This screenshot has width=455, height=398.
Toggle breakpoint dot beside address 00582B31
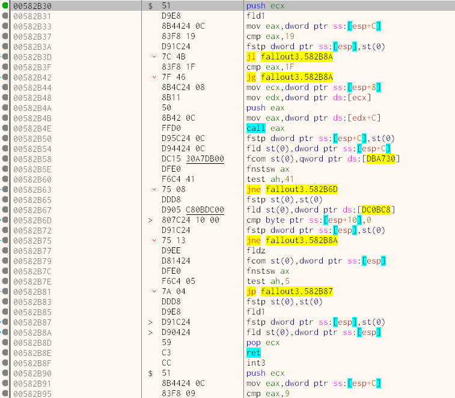5,16
